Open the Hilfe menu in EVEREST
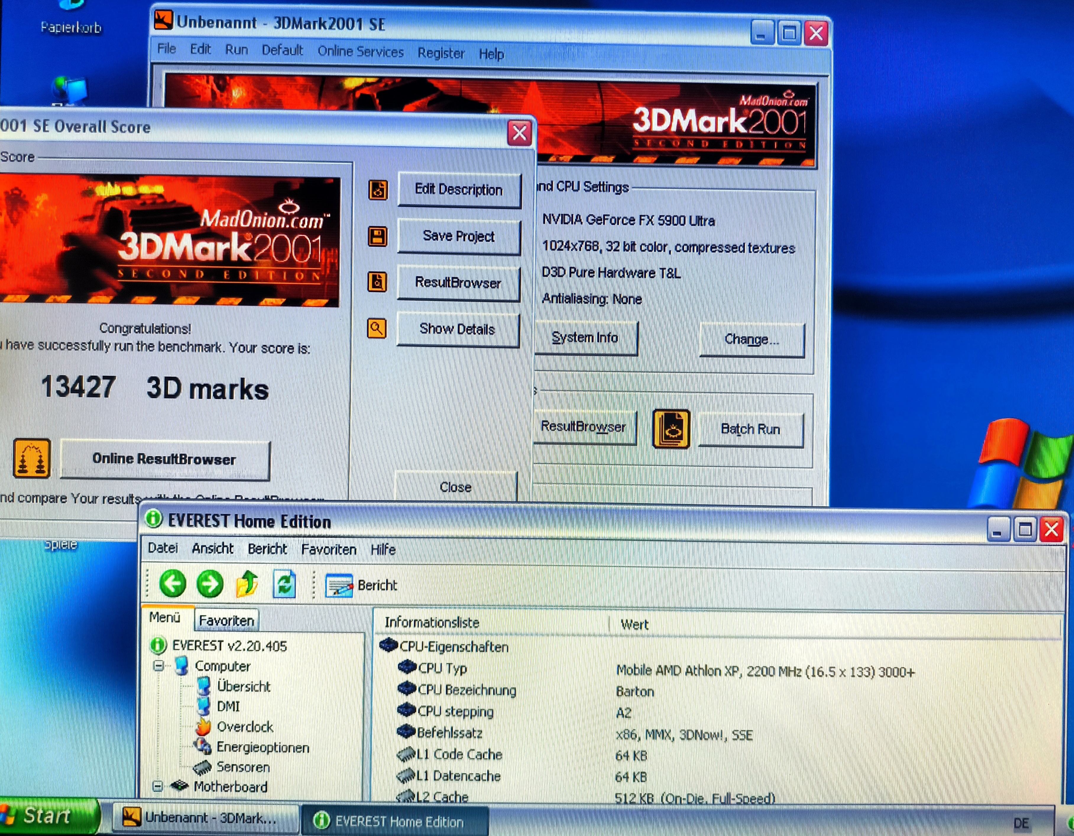Image resolution: width=1074 pixels, height=836 pixels. click(383, 550)
